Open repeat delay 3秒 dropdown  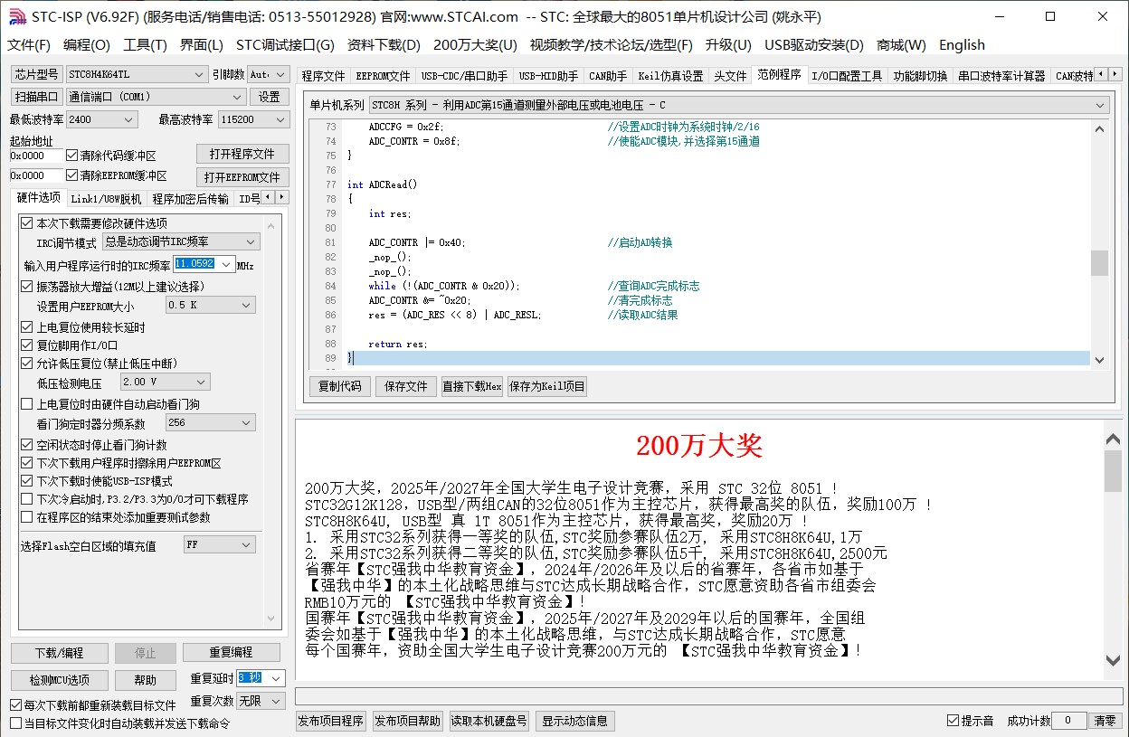pos(277,678)
